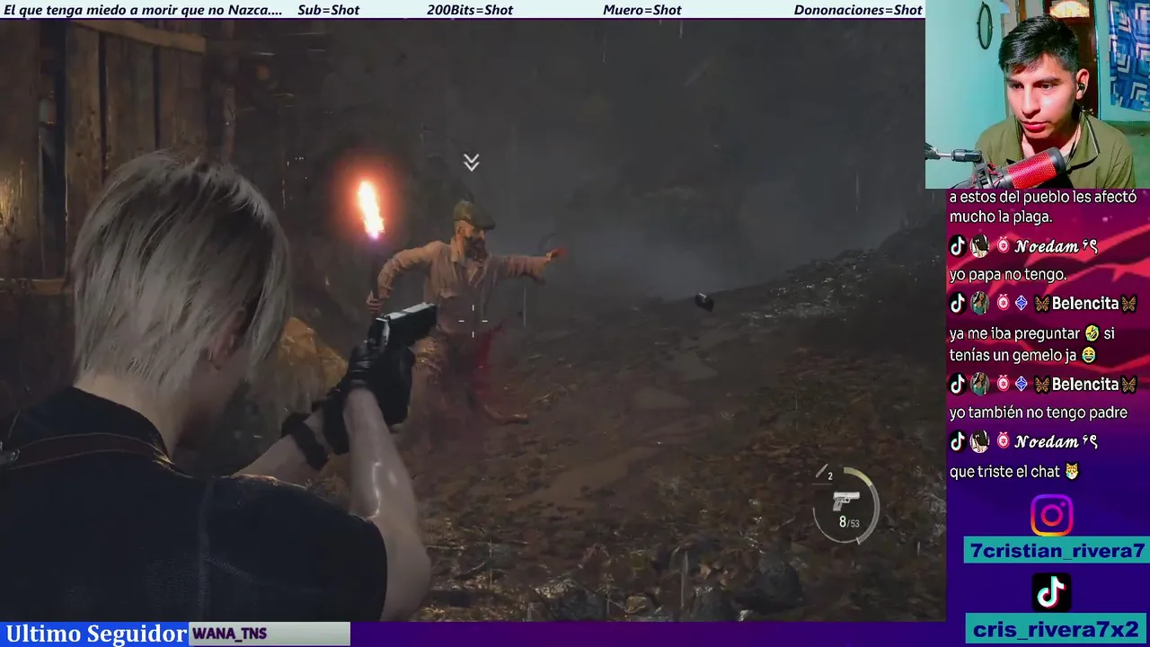The image size is (1150, 647).
Task: Click the Instagram logo icon
Action: 1051,516
